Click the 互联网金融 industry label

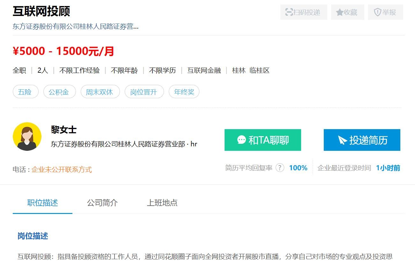point(204,70)
